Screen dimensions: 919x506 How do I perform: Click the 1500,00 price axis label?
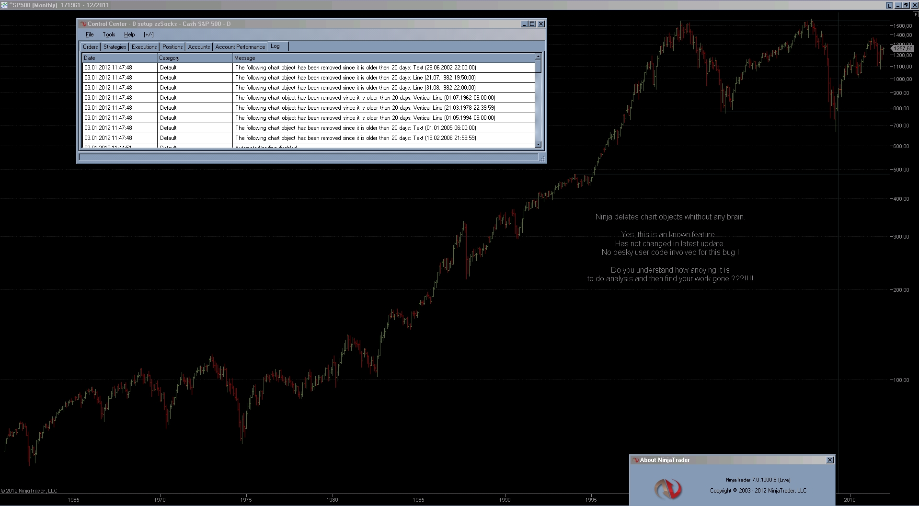pos(902,26)
